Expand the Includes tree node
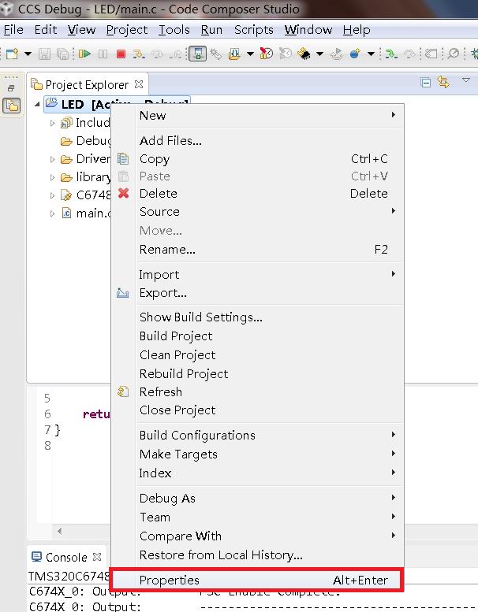Viewport: 478px width, 612px height. point(52,124)
